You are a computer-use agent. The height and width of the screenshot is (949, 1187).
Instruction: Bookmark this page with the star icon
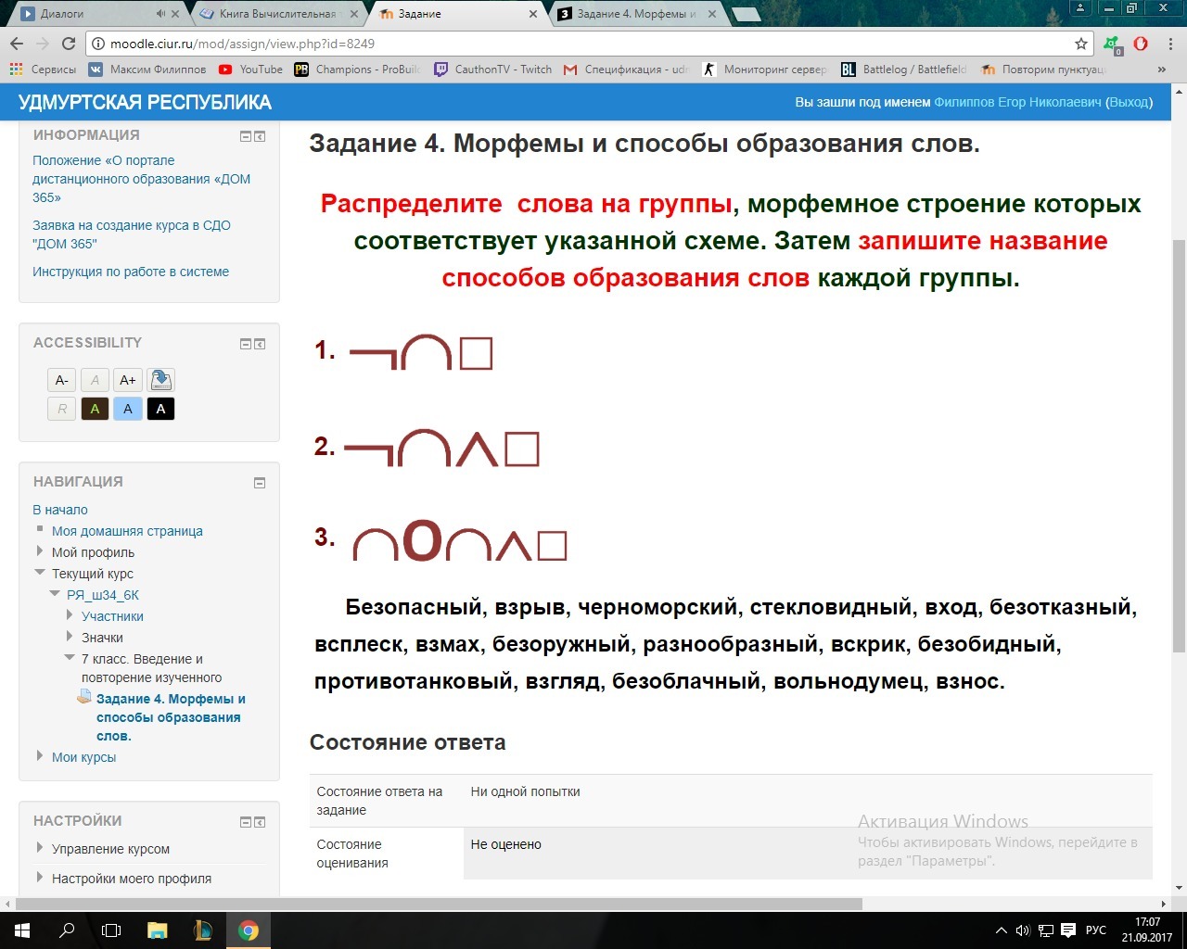click(1081, 44)
